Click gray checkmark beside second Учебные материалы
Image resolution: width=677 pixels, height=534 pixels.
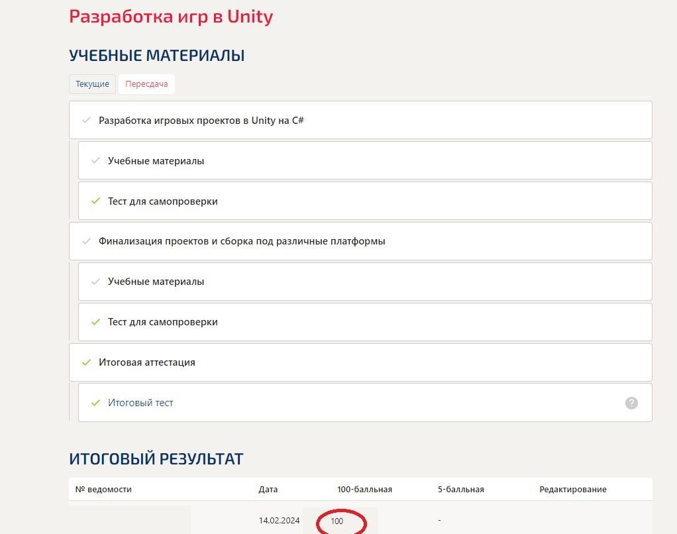click(x=95, y=282)
